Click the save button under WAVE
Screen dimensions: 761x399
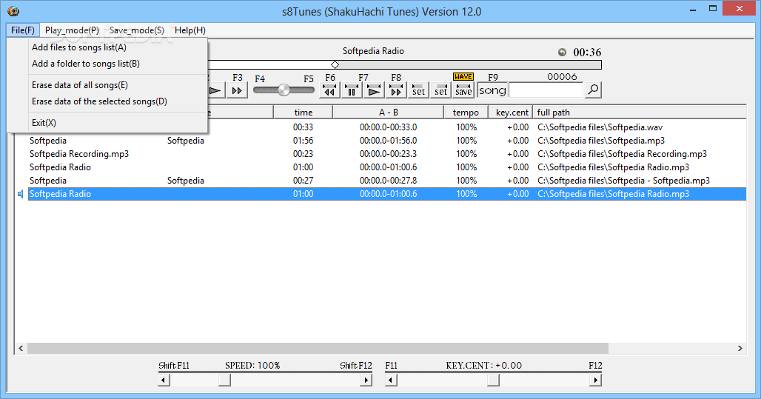point(463,90)
